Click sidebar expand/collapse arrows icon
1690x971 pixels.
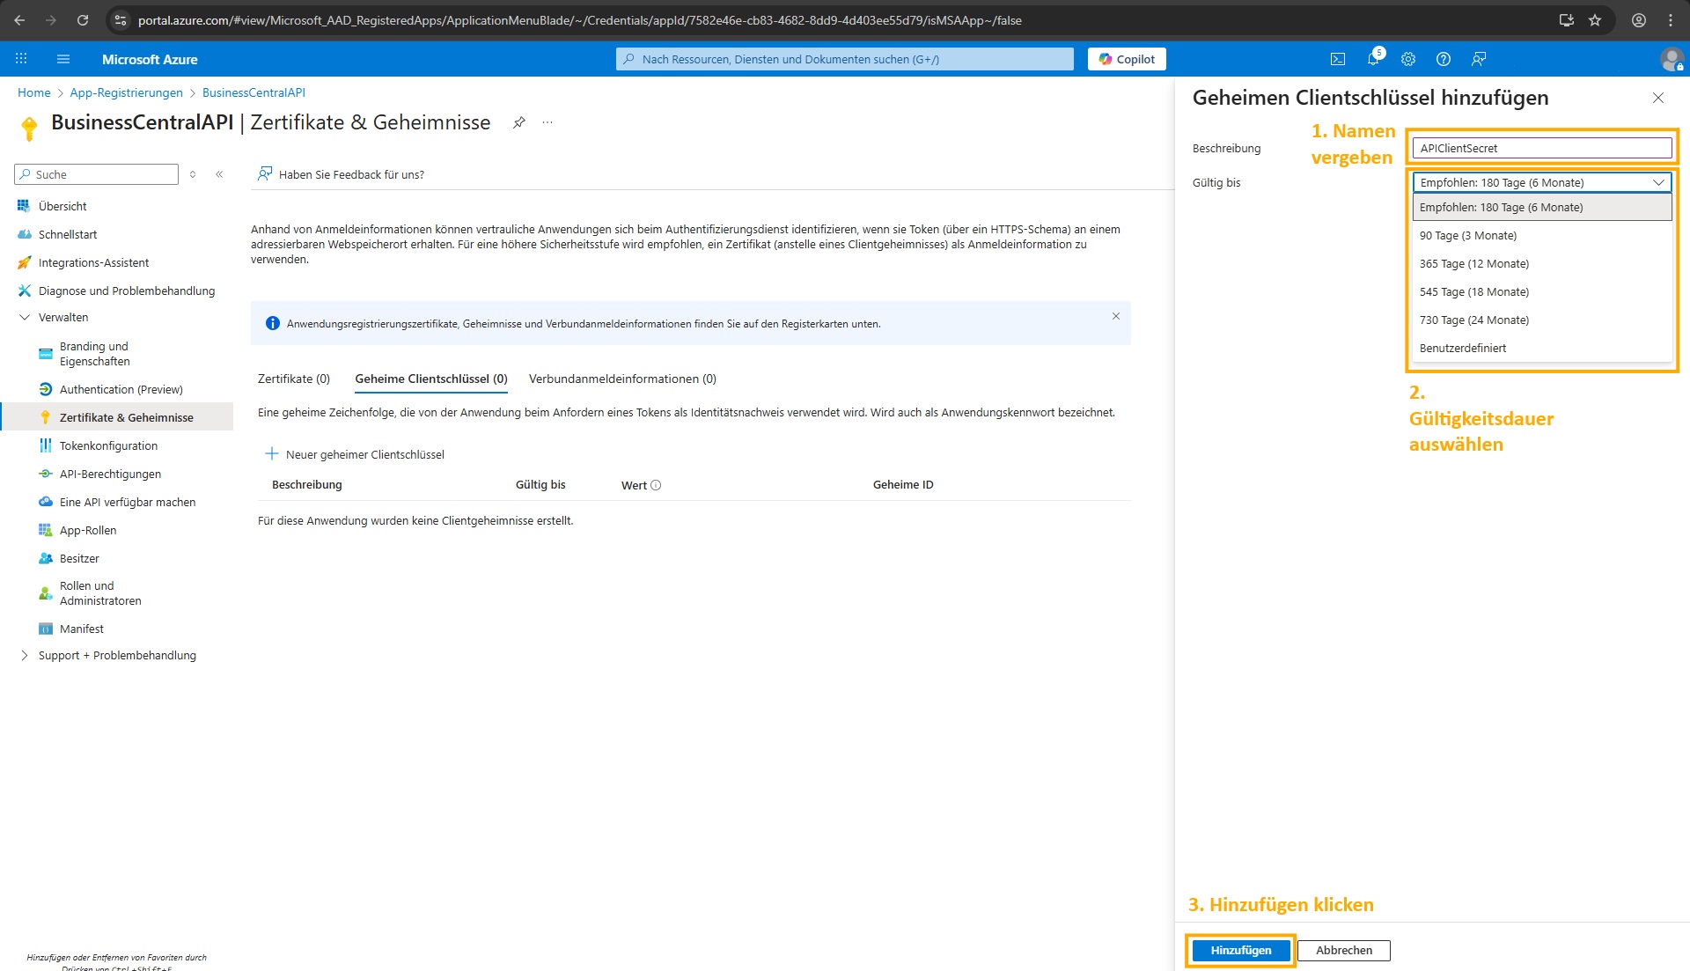coord(193,174)
